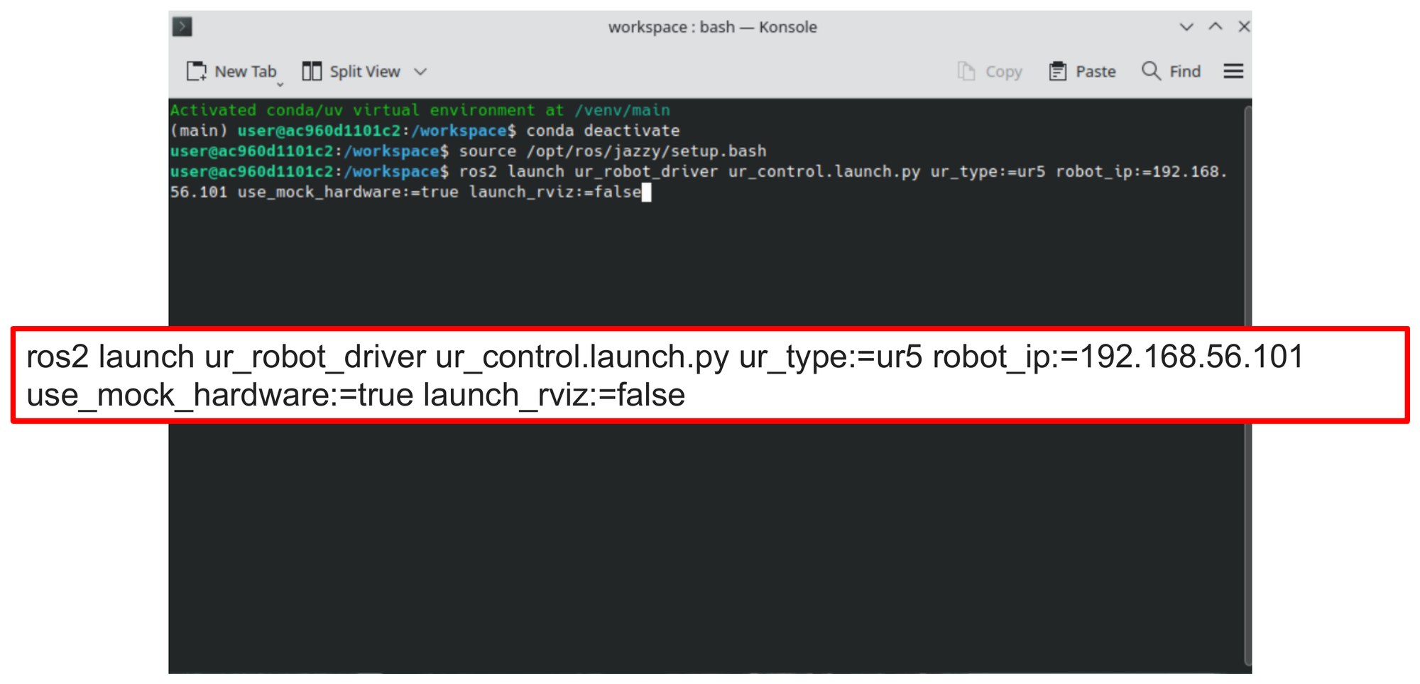Image resolution: width=1420 pixels, height=684 pixels.
Task: Open a New Tab in Konsole
Action: 233,71
